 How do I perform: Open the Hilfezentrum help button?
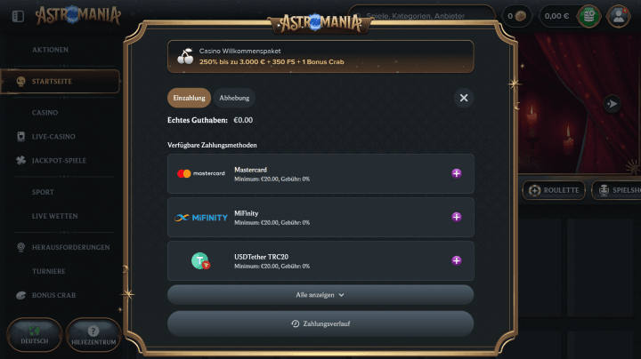(93, 335)
